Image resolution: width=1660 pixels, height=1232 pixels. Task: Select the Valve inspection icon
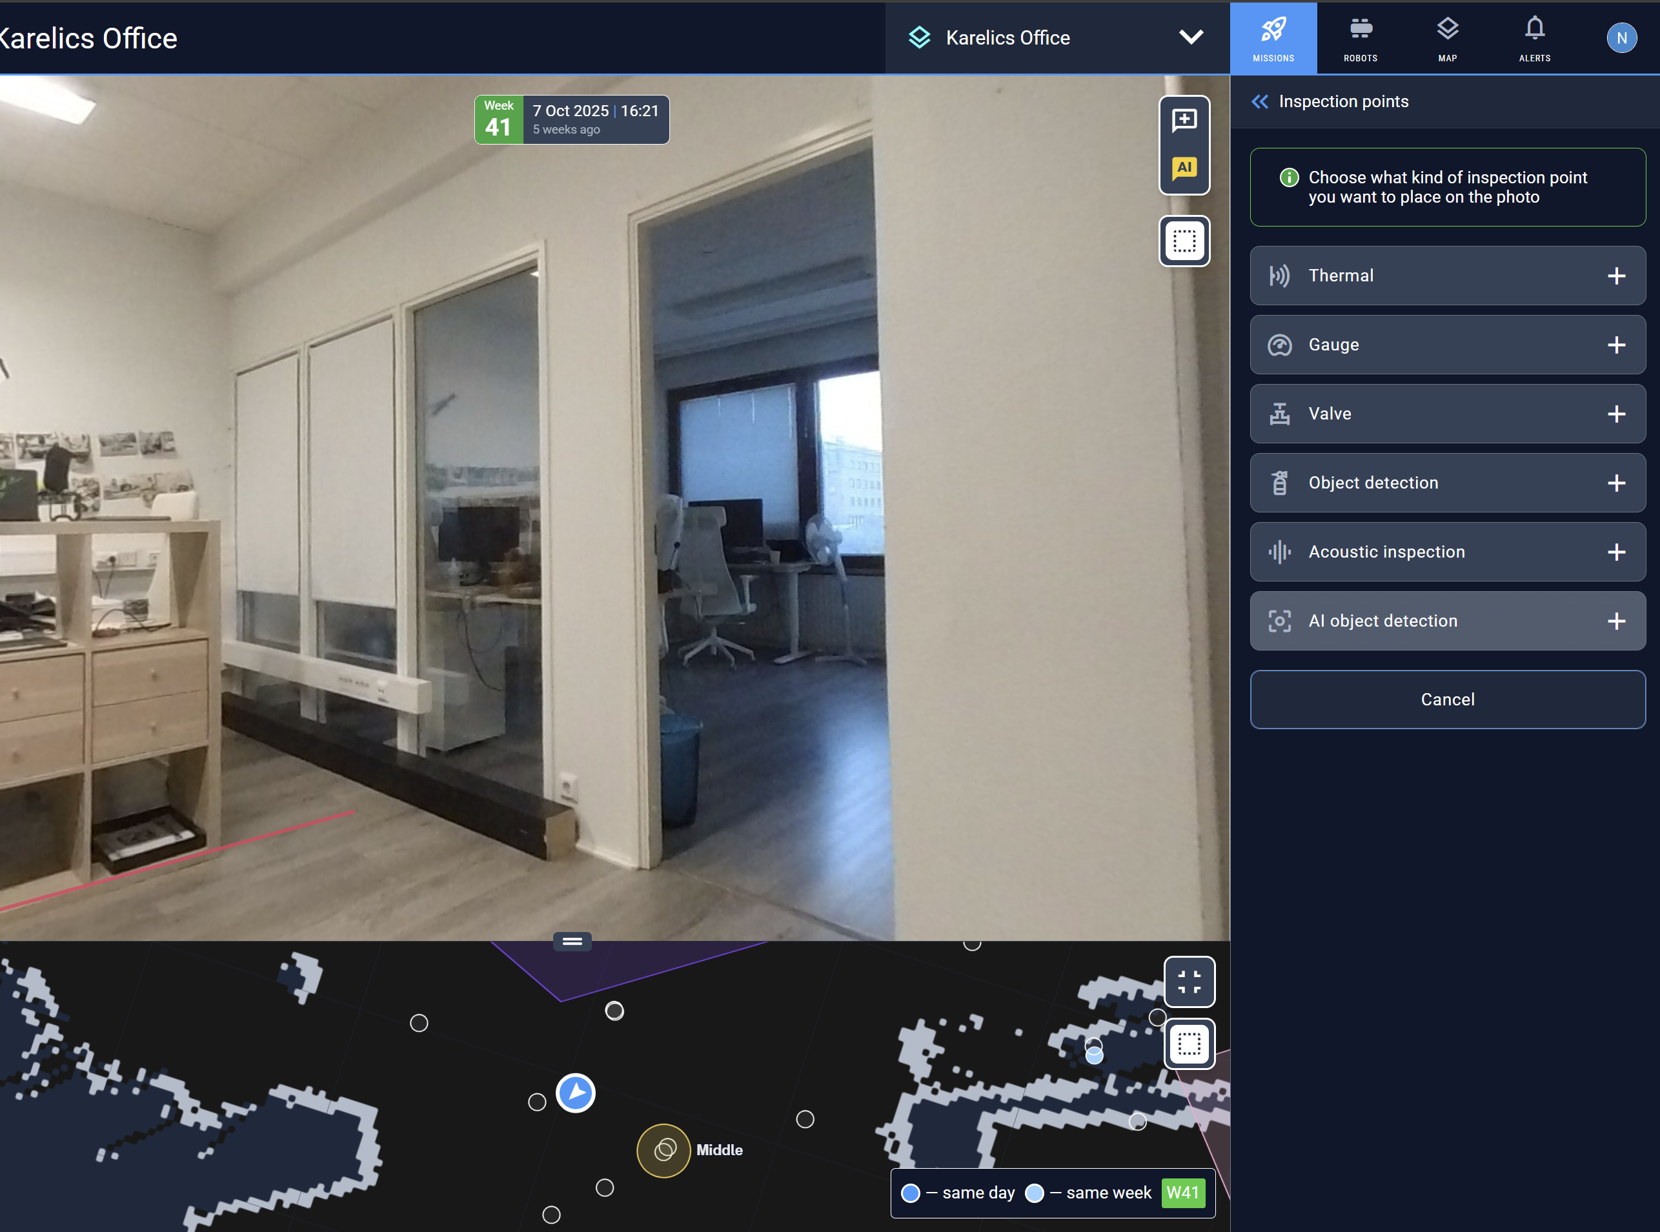click(x=1279, y=414)
